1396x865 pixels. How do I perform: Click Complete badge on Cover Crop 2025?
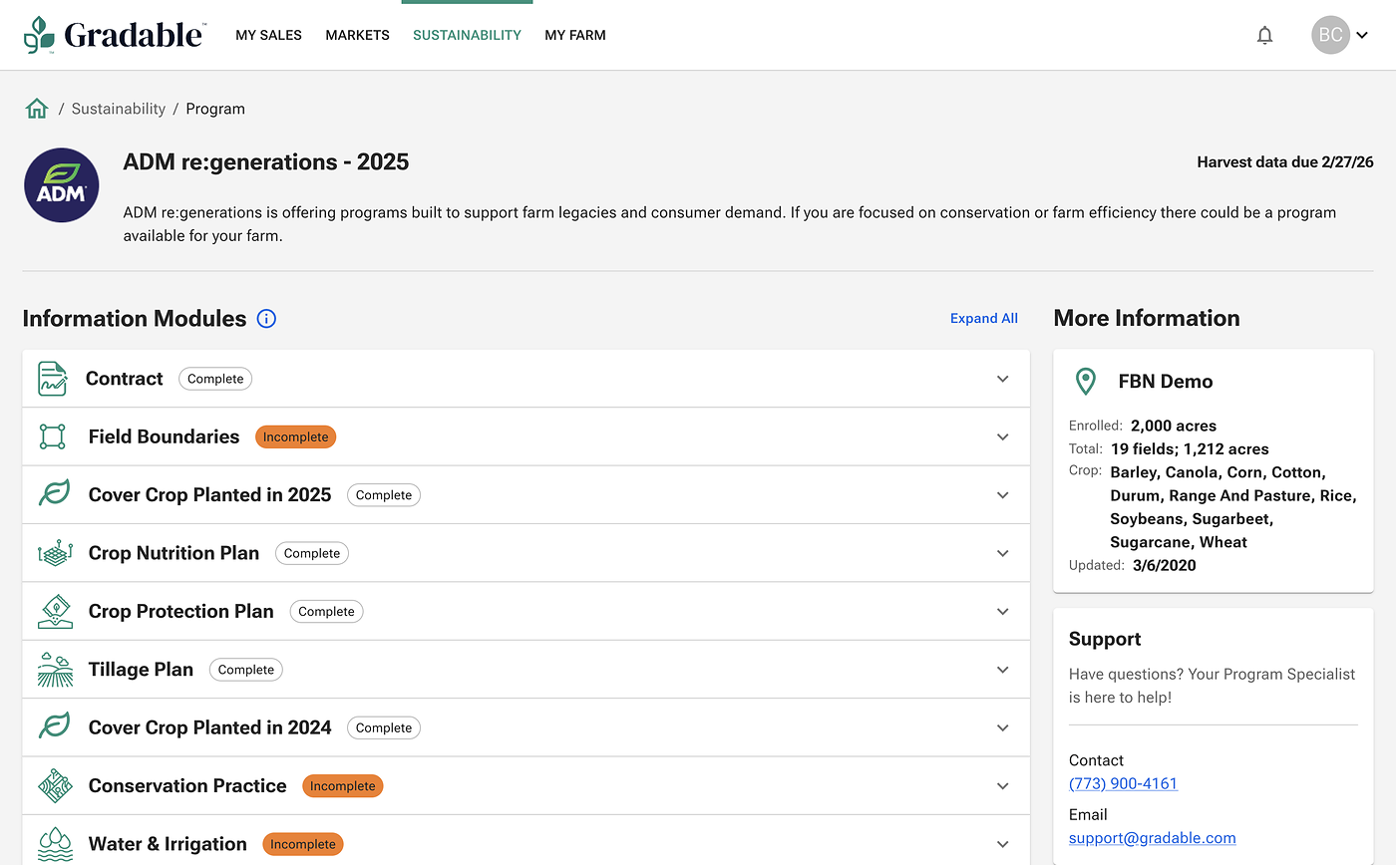tap(384, 495)
